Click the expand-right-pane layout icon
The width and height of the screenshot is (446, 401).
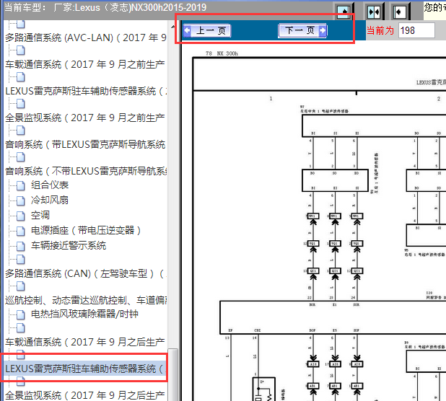tap(401, 12)
